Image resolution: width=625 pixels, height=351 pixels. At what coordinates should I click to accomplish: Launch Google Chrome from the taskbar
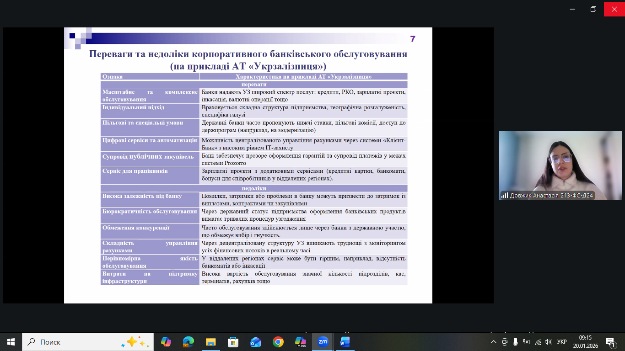(x=278, y=342)
